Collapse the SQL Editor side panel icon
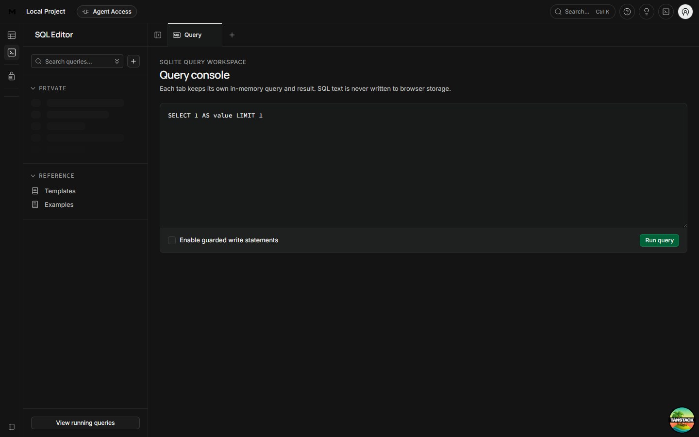699x437 pixels. pyautogui.click(x=158, y=35)
